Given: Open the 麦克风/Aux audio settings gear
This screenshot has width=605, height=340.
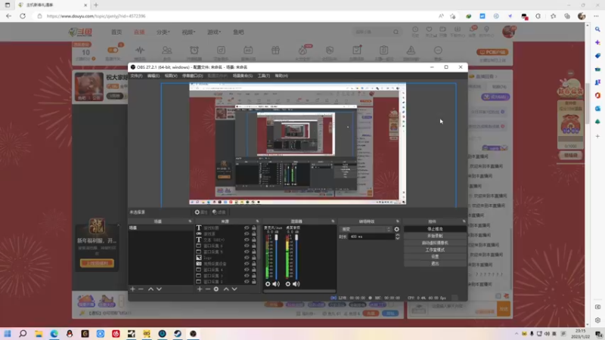Looking at the screenshot, I should 268,284.
